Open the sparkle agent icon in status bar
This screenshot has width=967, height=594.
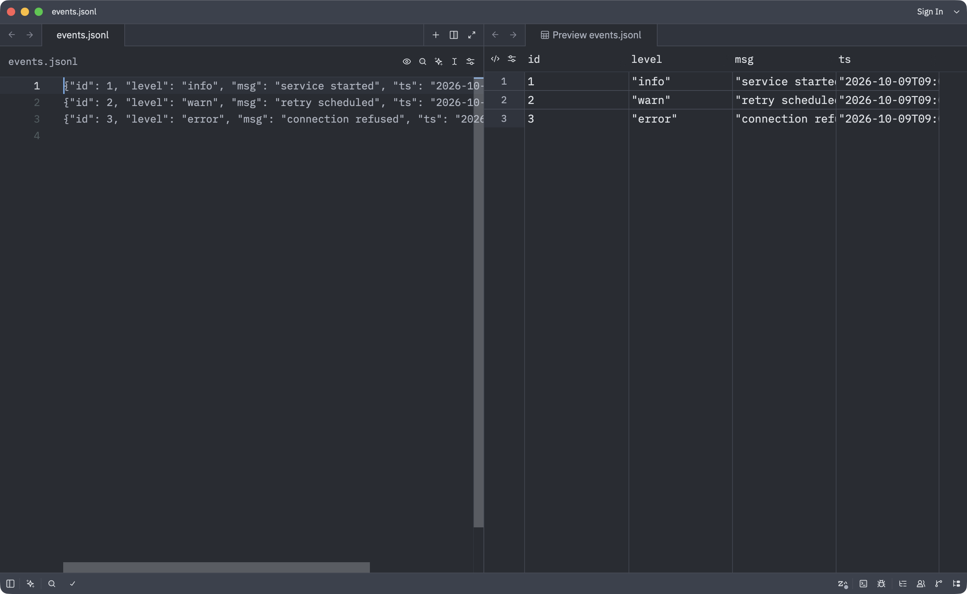tap(30, 584)
